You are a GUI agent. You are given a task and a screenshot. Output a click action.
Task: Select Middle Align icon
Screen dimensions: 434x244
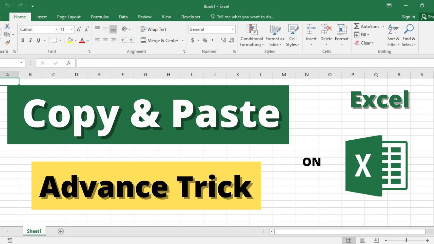point(105,29)
